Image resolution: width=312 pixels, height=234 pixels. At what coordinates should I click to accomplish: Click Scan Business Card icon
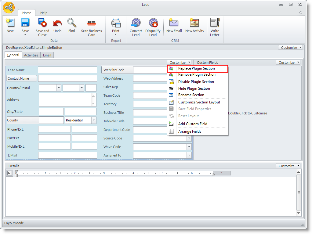[x=91, y=23]
